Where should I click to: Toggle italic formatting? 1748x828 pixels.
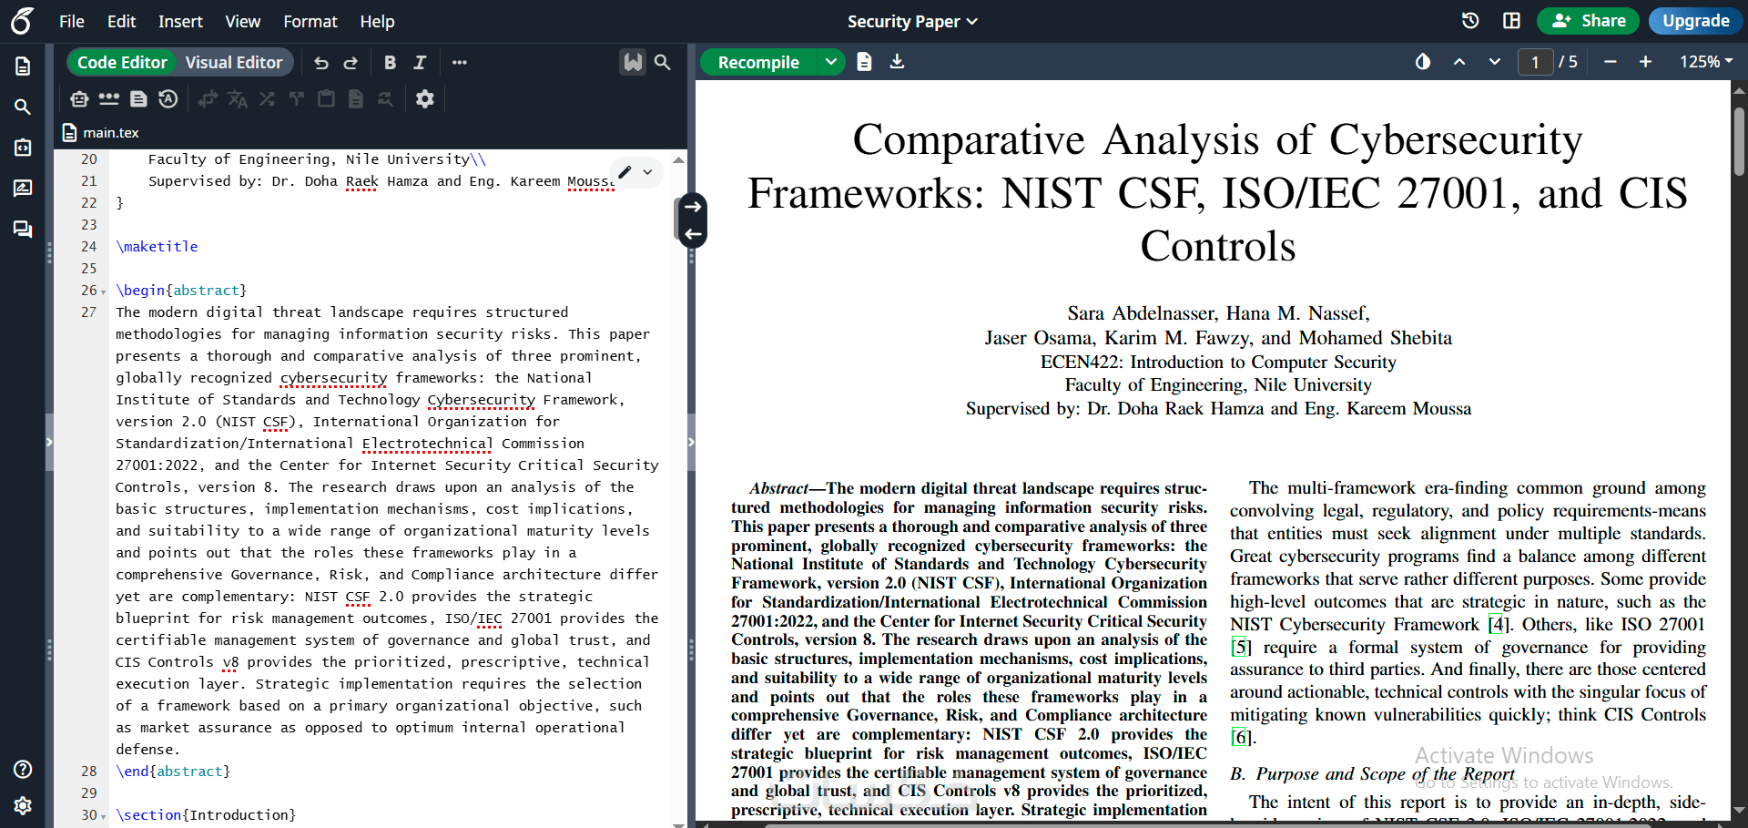[420, 62]
